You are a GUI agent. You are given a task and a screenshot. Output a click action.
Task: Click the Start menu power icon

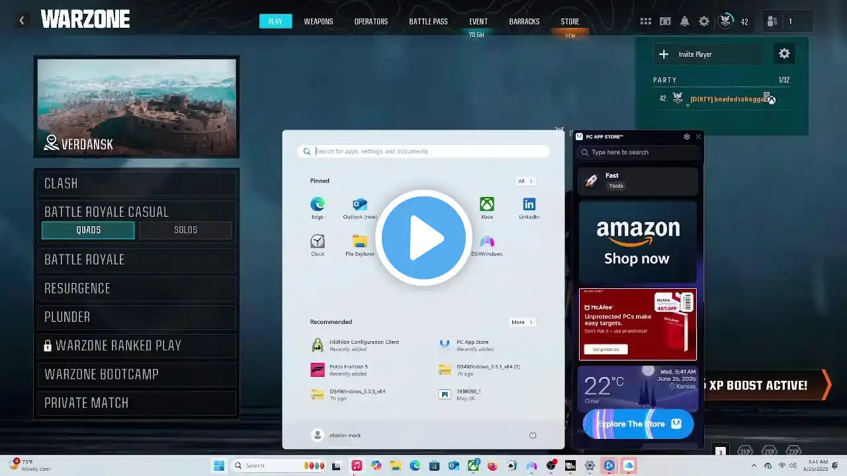533,435
